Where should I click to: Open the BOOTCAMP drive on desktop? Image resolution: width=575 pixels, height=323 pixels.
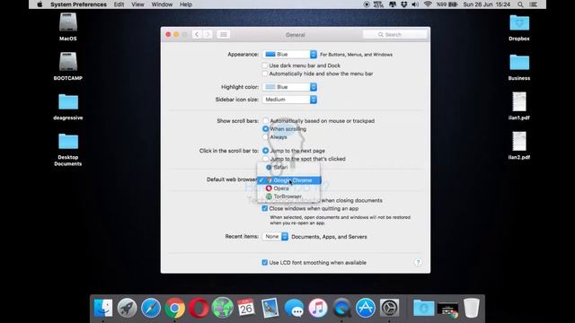click(68, 65)
